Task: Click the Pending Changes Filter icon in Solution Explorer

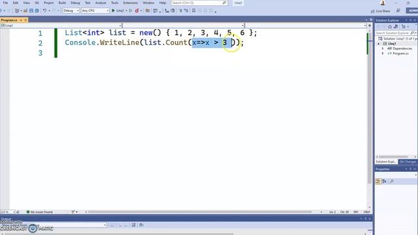Action: pos(404,27)
